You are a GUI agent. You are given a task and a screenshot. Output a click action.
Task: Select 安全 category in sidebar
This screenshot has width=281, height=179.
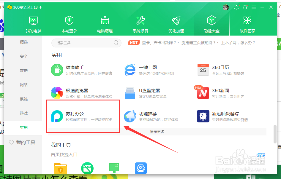point(24,57)
